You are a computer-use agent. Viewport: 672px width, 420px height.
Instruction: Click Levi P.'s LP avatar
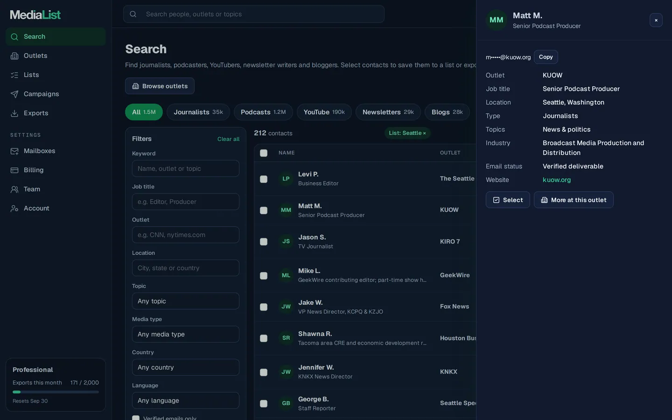tap(286, 179)
